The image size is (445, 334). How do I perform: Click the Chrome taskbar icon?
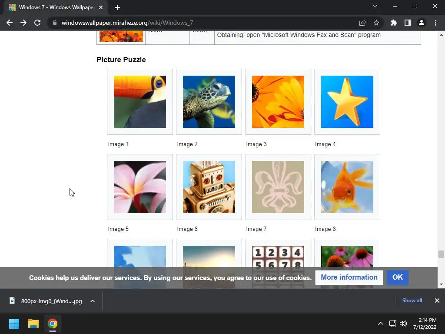point(53,324)
